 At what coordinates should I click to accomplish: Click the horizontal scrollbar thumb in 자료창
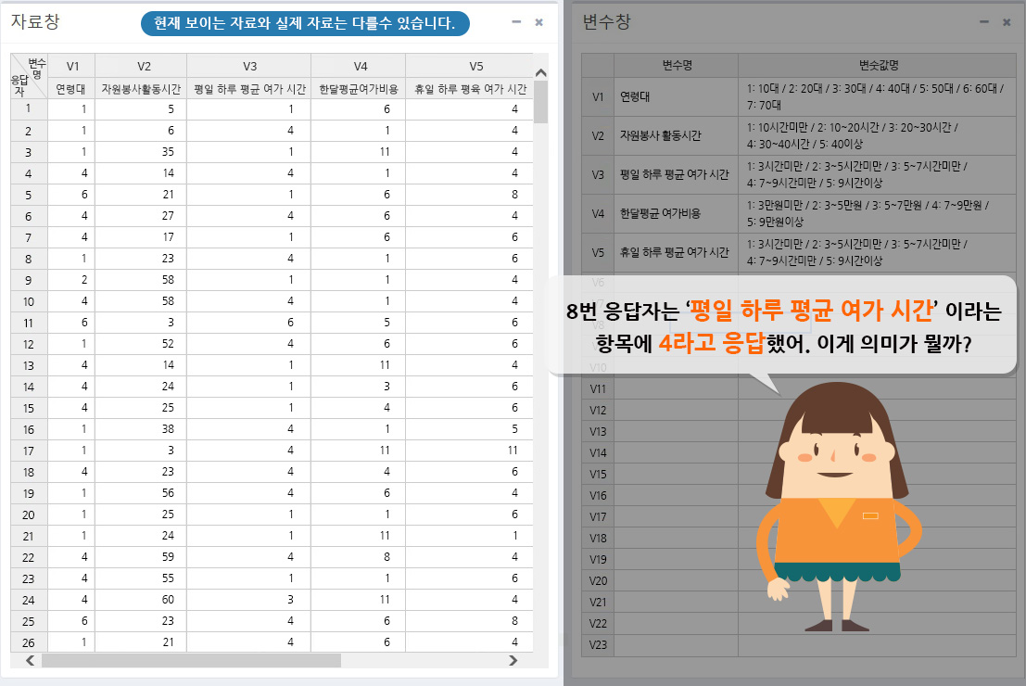pyautogui.click(x=191, y=660)
